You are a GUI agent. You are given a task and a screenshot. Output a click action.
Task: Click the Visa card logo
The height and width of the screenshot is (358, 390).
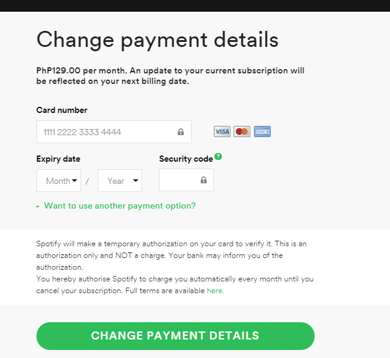pyautogui.click(x=222, y=131)
